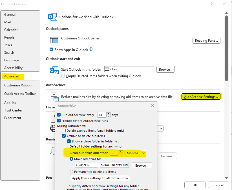Screen dimensions: 232x190
Task: Click Browse... next to the Inbox folder field
Action: pos(165,69)
